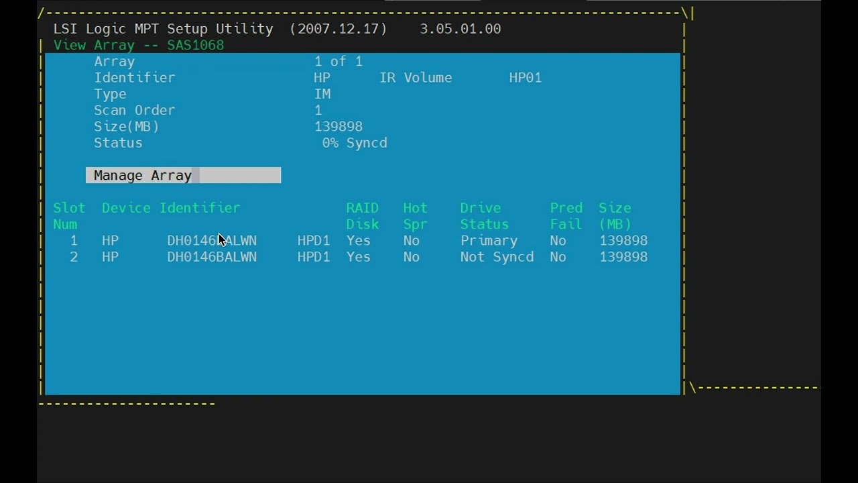Click the "Drive Status" column header
The width and height of the screenshot is (858, 483).
(x=485, y=216)
